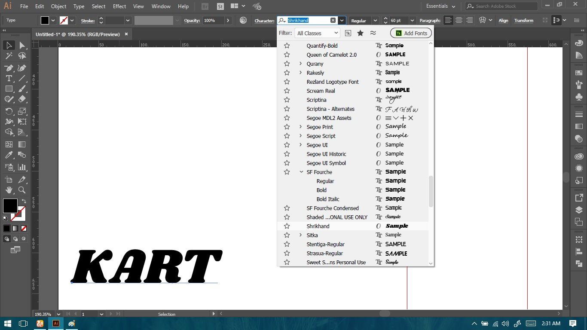The width and height of the screenshot is (587, 330).
Task: Favorite the Shrikhand font star
Action: tap(287, 226)
